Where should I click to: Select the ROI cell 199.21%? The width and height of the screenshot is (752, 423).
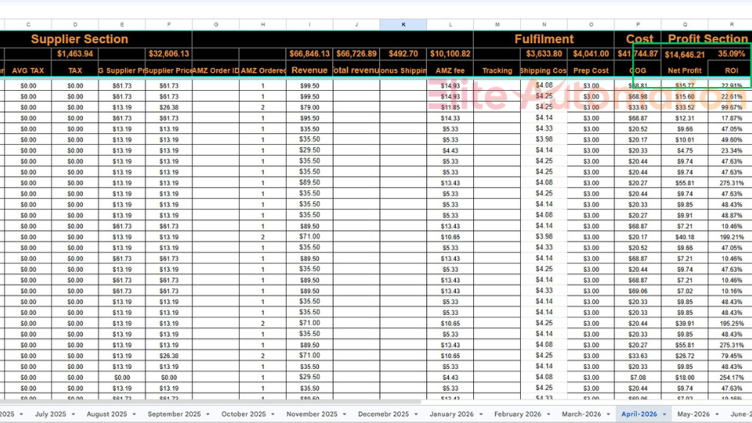(x=732, y=237)
